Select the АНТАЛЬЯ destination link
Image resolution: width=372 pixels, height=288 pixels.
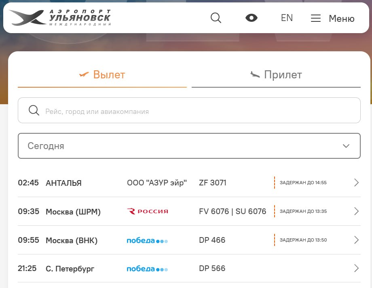(x=63, y=183)
